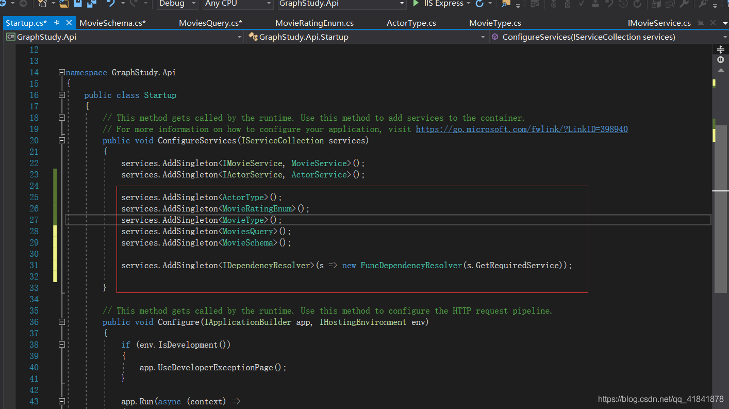
Task: Open the dropdown arrow next to Undo
Action: tap(122, 4)
